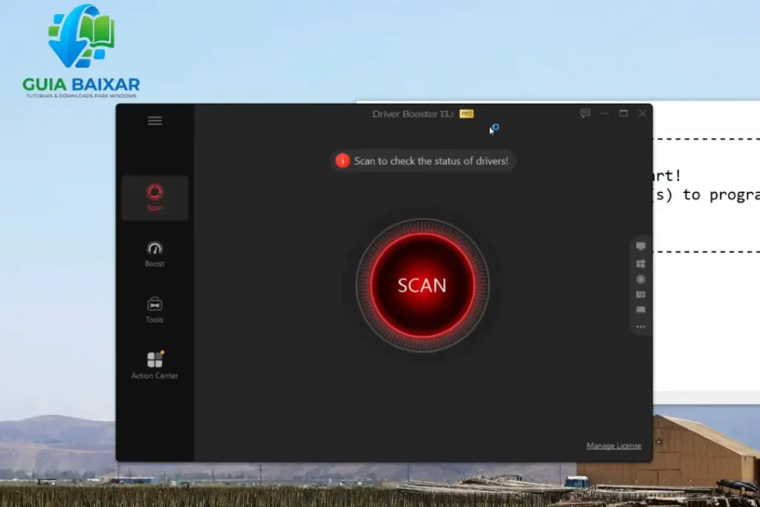Screen dimensions: 760x507
Task: Click the graphics card icon in the right-side strip
Action: point(641,295)
